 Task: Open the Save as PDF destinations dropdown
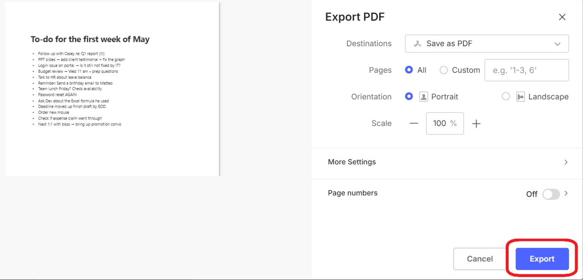pos(558,44)
